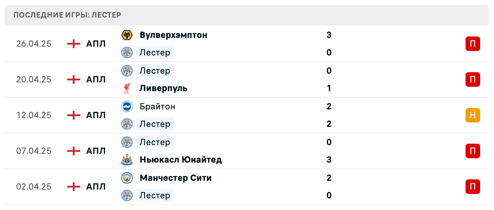Click the red П badge for the Newcastle match
This screenshot has height=210, width=494.
[x=473, y=151]
